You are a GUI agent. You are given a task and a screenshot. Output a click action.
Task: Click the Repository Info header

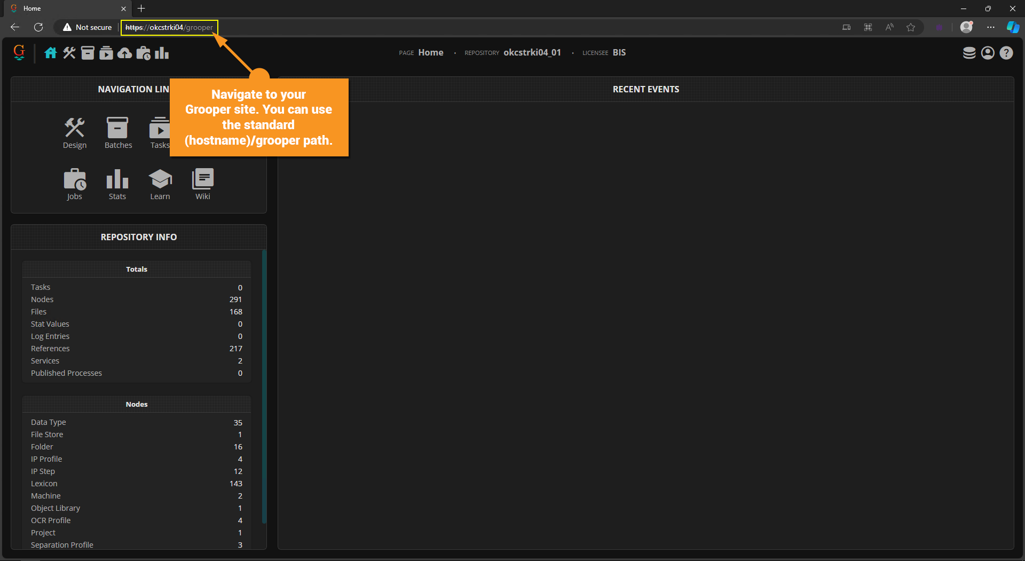[x=139, y=237]
